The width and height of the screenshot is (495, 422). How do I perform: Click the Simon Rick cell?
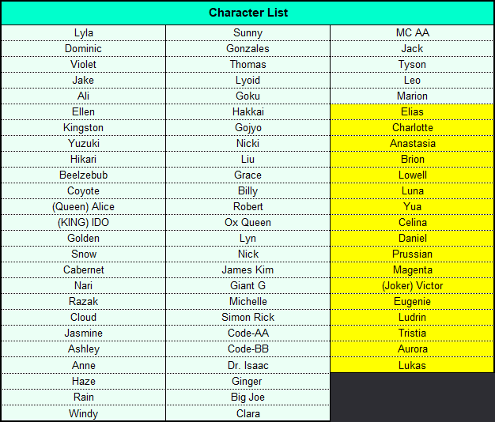247,317
